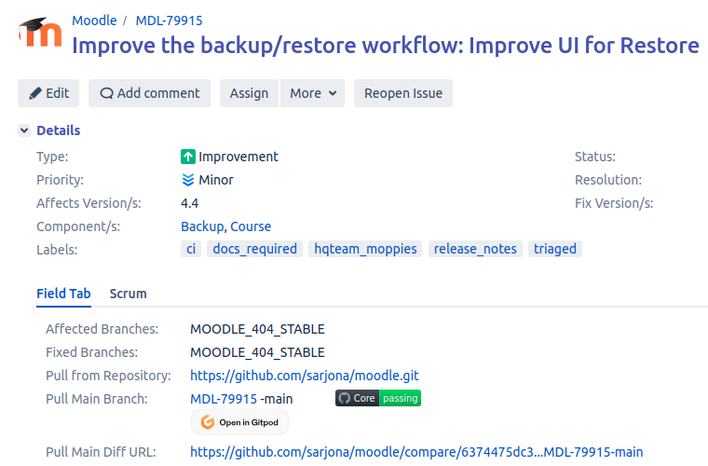
Task: Click the Core passing build badge
Action: (x=377, y=398)
